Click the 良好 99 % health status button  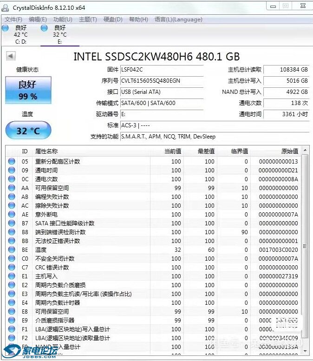point(28,90)
